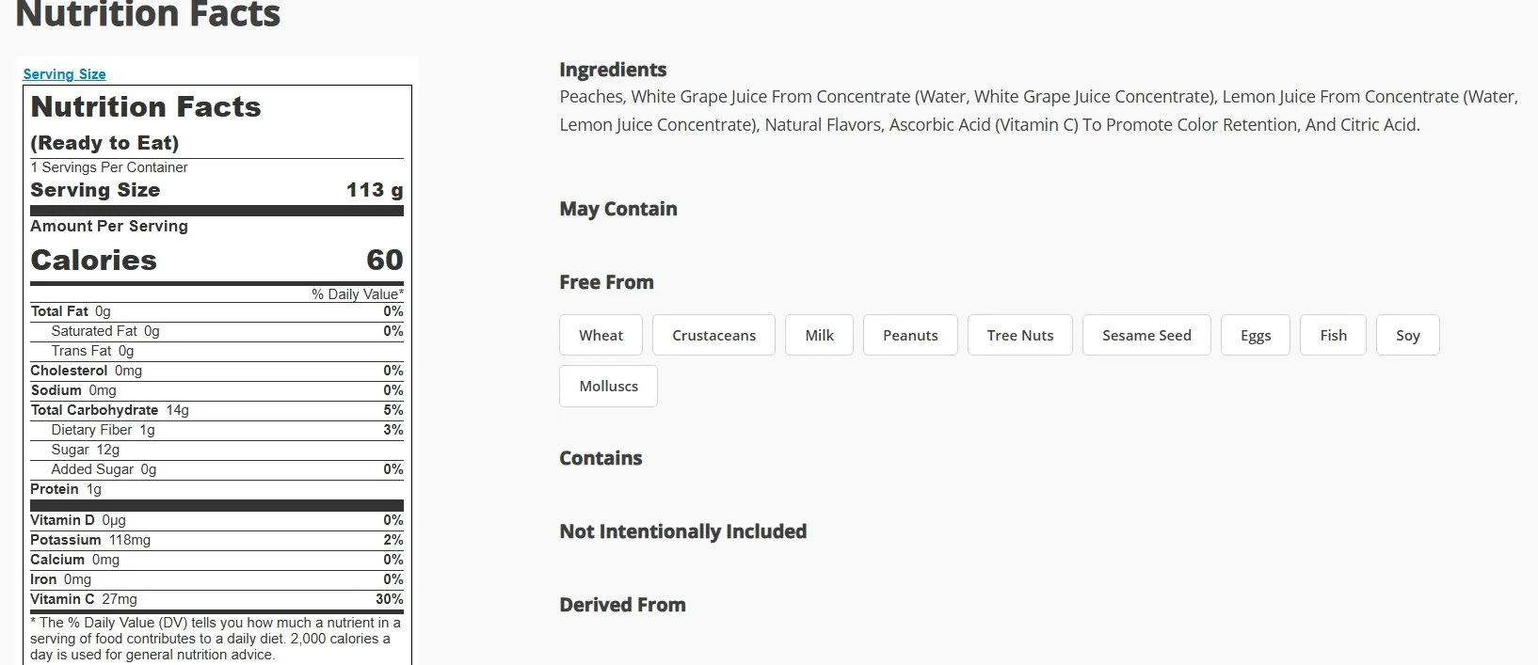Click the Tree Nuts tag

coord(1019,335)
